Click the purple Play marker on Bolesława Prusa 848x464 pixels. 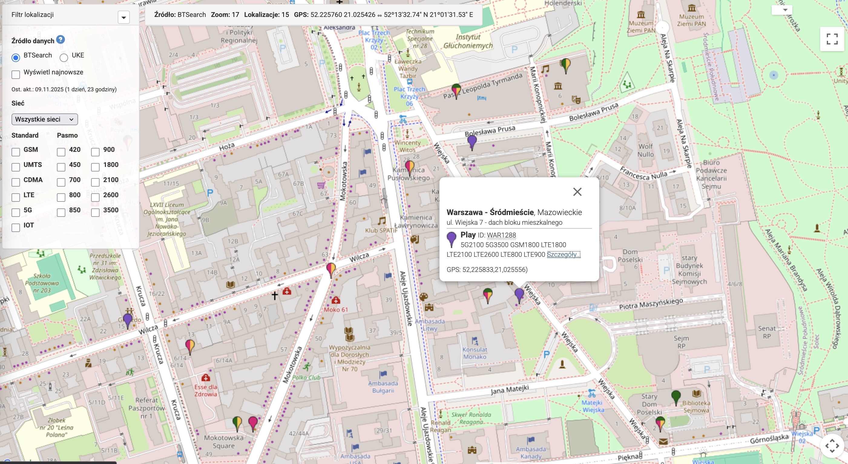[472, 141]
